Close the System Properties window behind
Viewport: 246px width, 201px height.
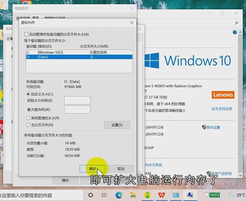click(140, 29)
